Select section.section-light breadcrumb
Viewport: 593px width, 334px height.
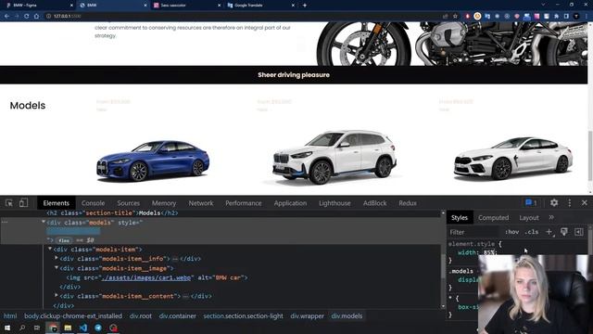[243, 315]
